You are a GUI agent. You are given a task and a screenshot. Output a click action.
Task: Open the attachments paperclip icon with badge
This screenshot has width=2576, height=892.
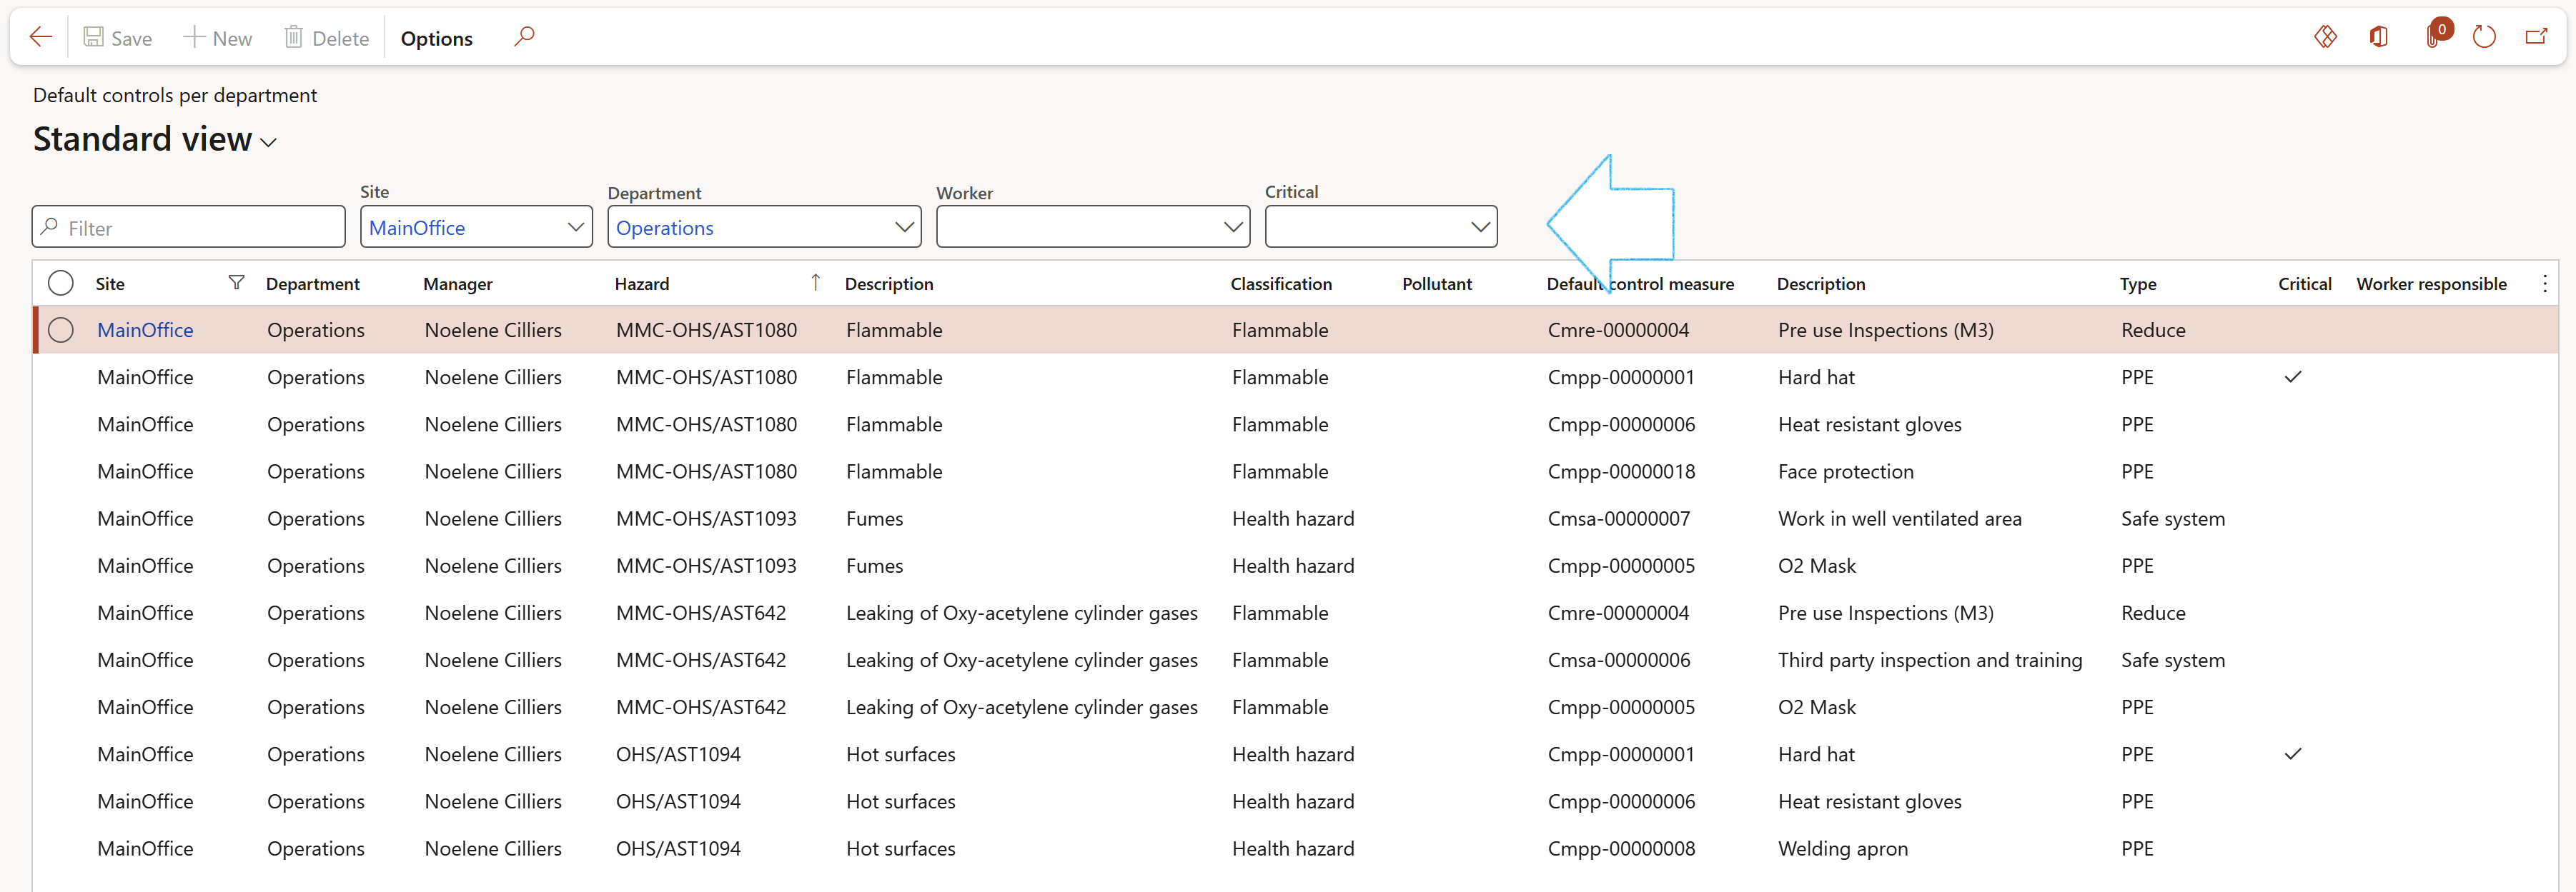click(x=2433, y=37)
